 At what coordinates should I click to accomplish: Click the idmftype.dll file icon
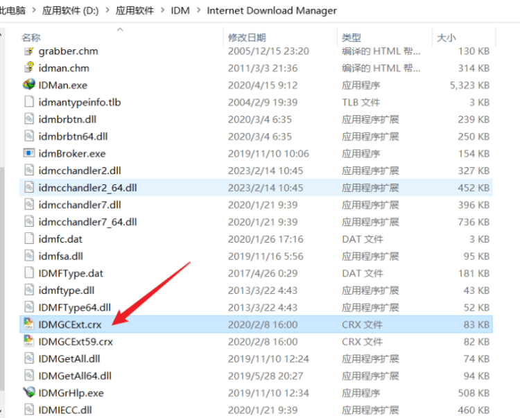pyautogui.click(x=29, y=290)
